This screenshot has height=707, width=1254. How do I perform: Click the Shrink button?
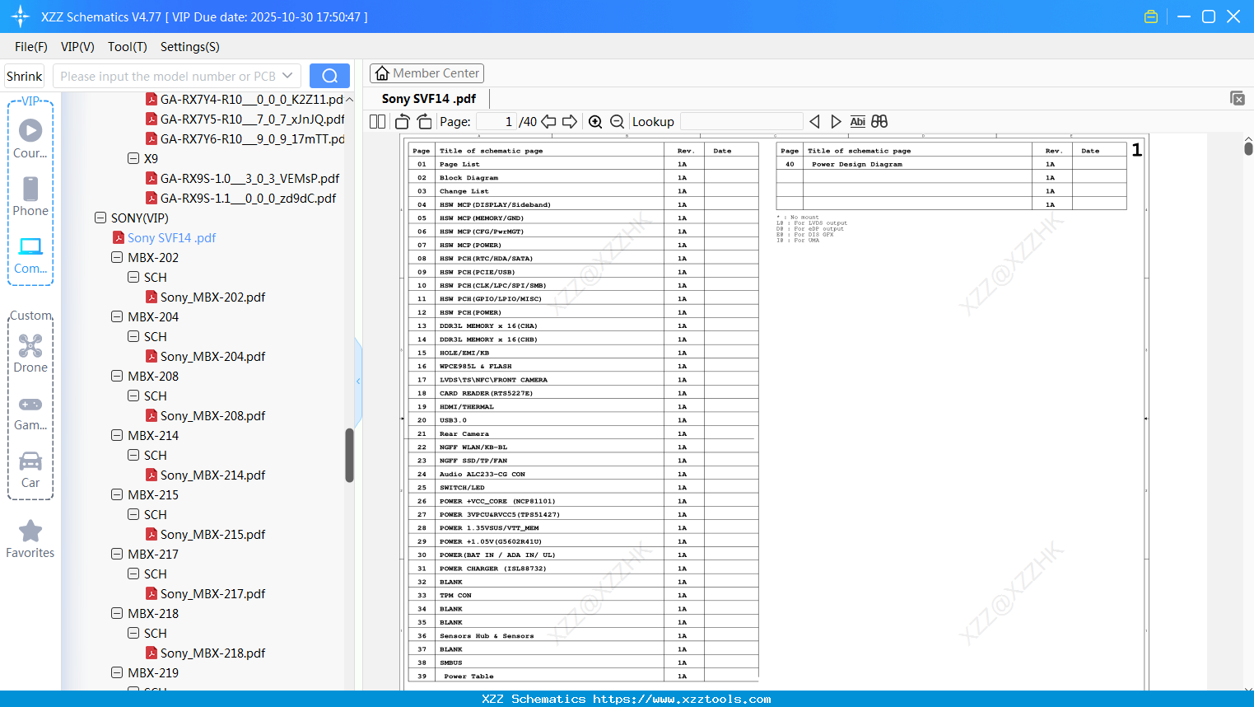tap(25, 76)
